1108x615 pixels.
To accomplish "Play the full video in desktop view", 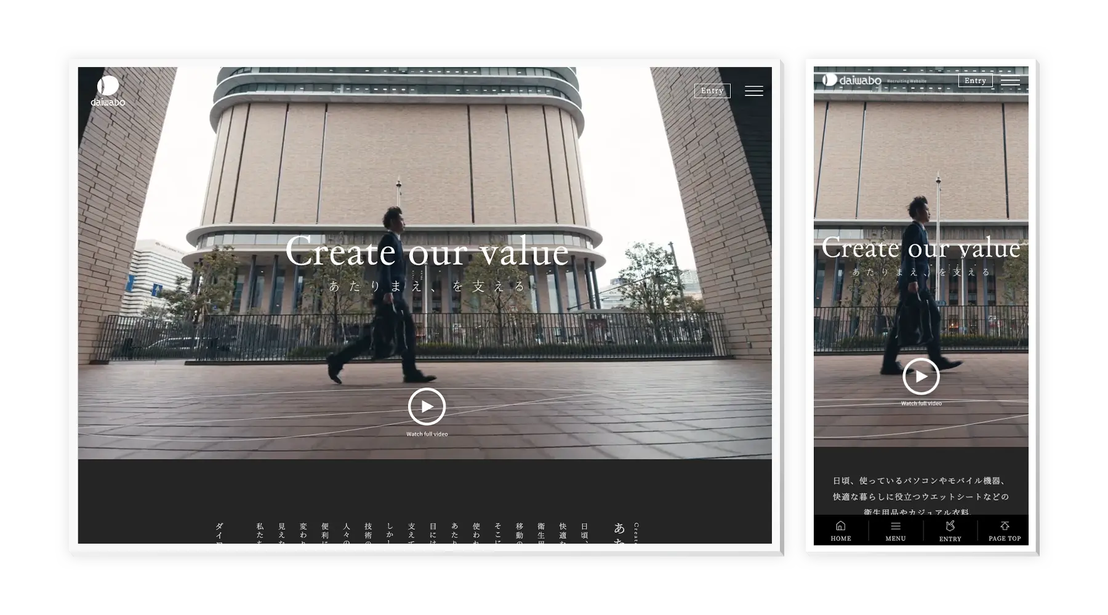I will [x=427, y=407].
